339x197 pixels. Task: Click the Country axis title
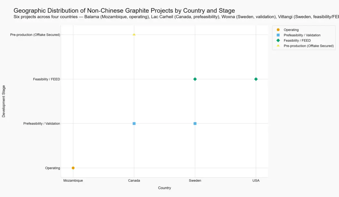[164, 188]
